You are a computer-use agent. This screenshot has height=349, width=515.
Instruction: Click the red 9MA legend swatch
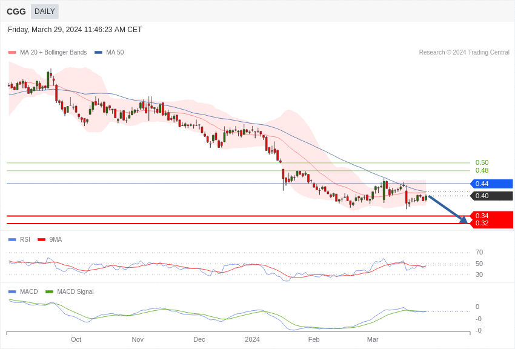(41, 240)
